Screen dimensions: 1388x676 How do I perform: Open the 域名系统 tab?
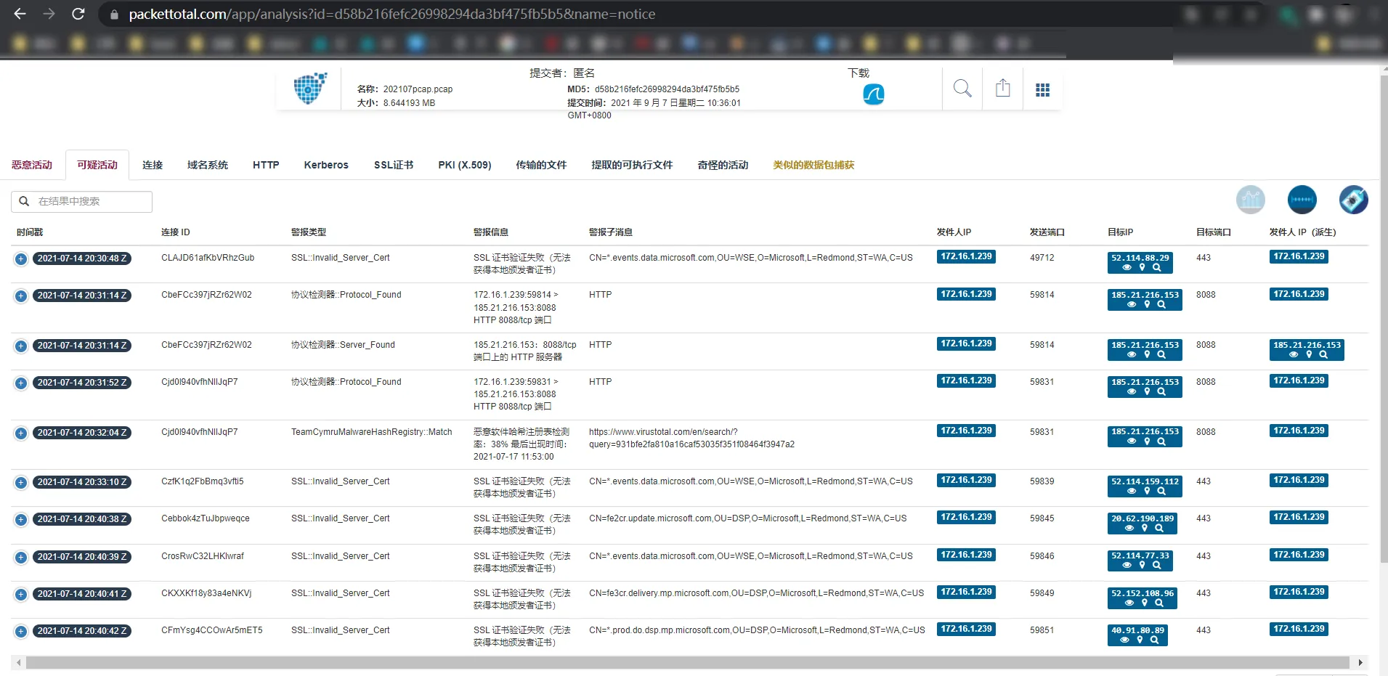click(x=208, y=165)
